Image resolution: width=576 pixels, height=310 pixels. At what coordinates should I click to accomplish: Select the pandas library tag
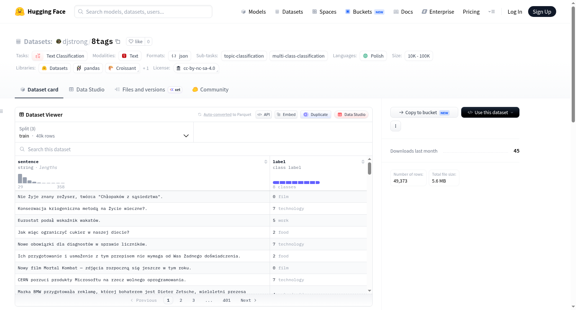(88, 68)
